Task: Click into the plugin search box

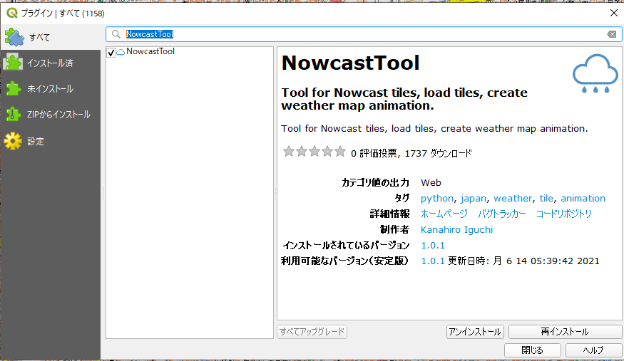Action: [x=364, y=34]
